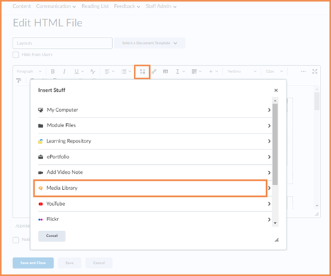This screenshot has height=276, width=331.
Task: Open the Staff Admin menu
Action: 161,6
